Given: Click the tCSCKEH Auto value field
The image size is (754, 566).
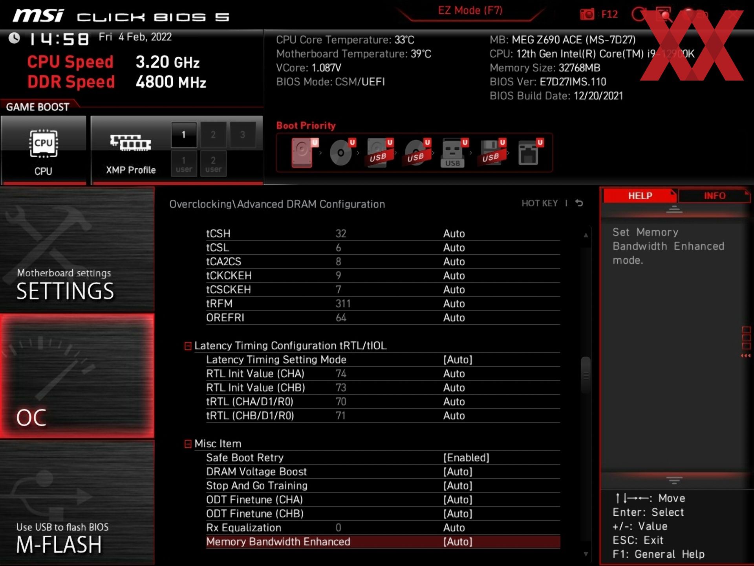Looking at the screenshot, I should pos(454,290).
